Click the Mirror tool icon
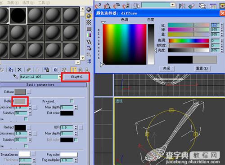Image resolution: width=225 pixels, height=165 pixels. pos(182,6)
